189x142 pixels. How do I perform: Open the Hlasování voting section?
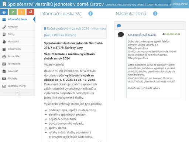17,41
